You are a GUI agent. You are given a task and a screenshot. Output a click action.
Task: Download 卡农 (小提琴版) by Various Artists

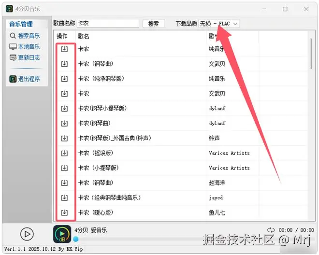tap(64, 168)
